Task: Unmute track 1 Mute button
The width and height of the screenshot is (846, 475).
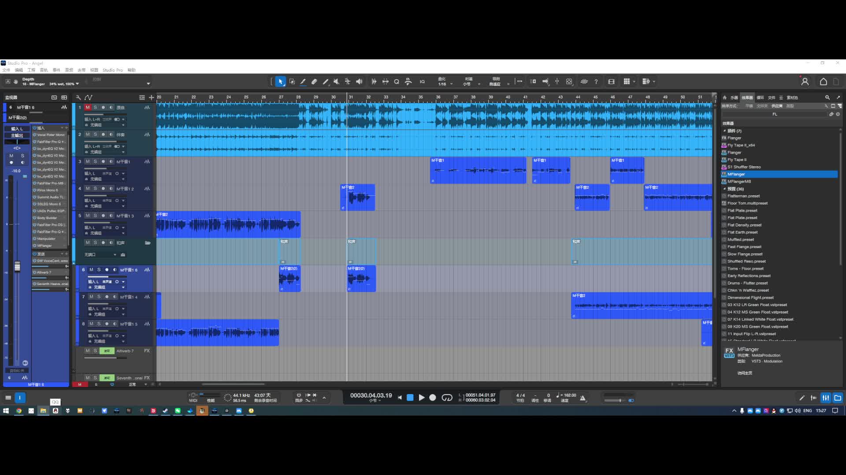Action: pos(88,107)
